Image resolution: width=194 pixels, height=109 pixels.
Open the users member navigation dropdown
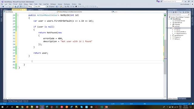[139, 12]
